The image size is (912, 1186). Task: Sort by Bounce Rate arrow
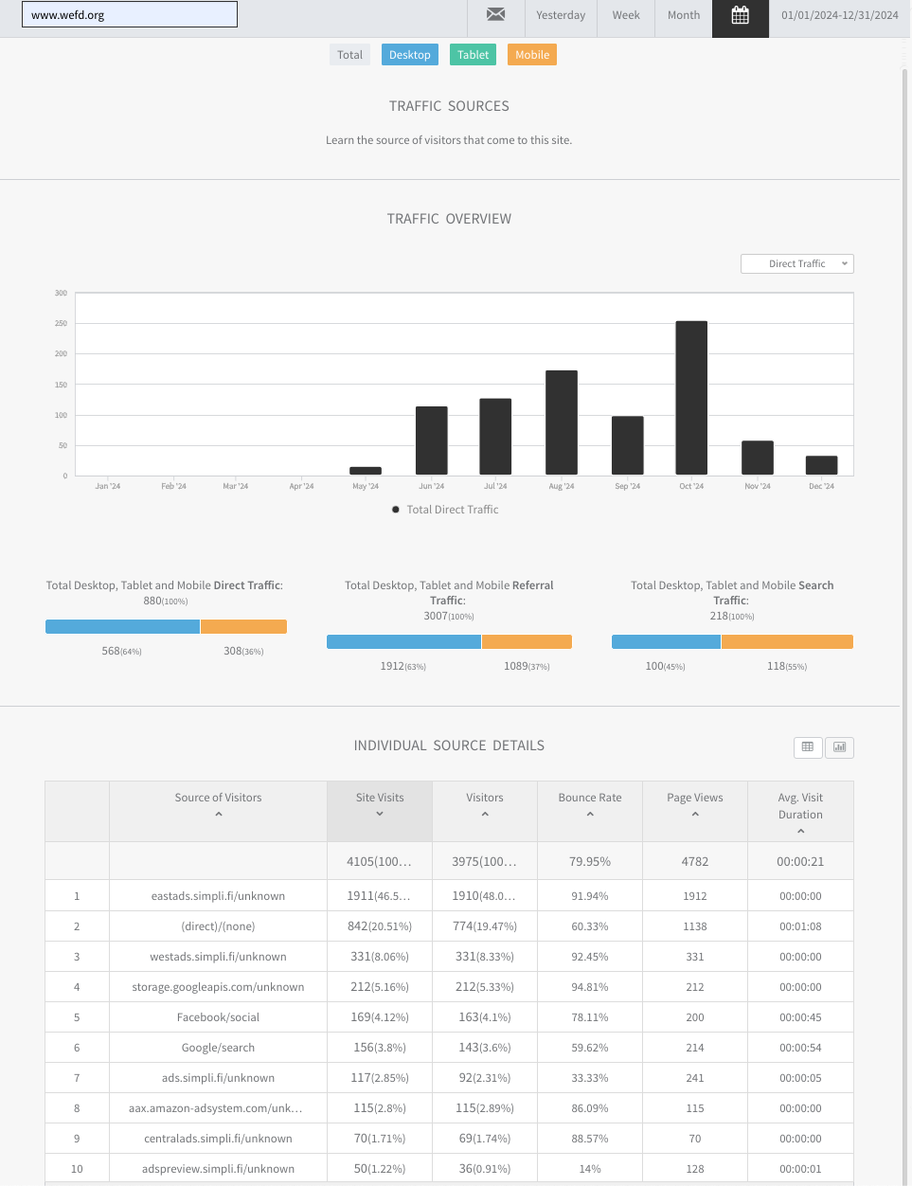point(590,814)
